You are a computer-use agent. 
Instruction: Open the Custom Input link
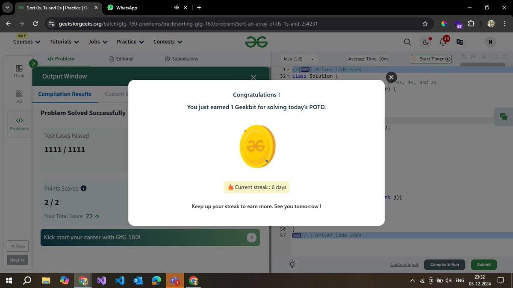click(404, 265)
